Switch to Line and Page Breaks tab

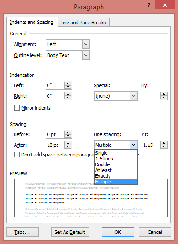tap(83, 23)
